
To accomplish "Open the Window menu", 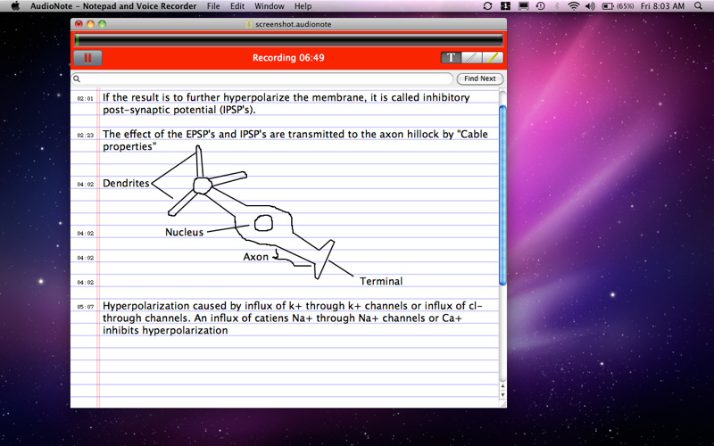I will (270, 6).
